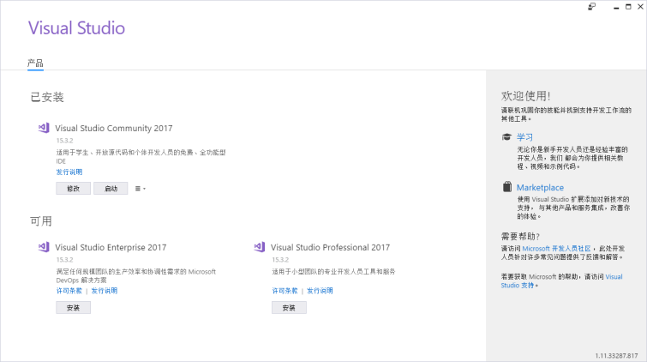Image resolution: width=647 pixels, height=362 pixels.
Task: Maximize the installer window
Action: coord(628,7)
